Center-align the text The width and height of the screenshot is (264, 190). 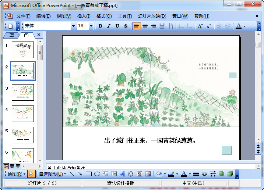point(145,26)
